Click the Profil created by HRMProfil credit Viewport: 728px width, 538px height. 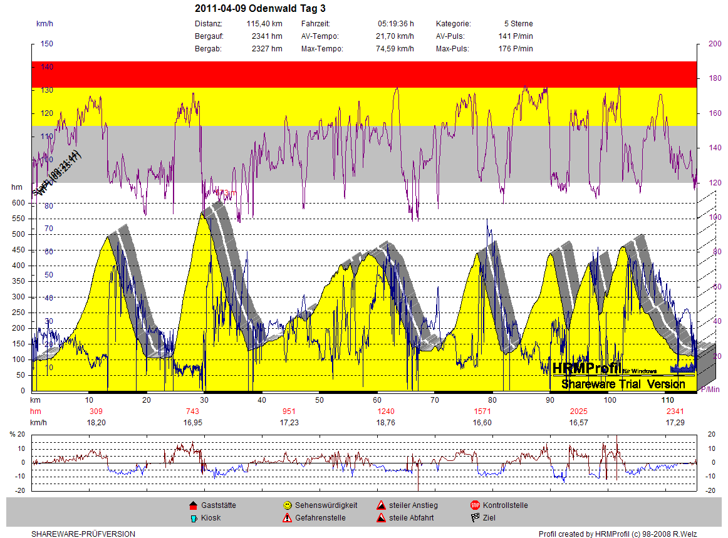click(617, 534)
